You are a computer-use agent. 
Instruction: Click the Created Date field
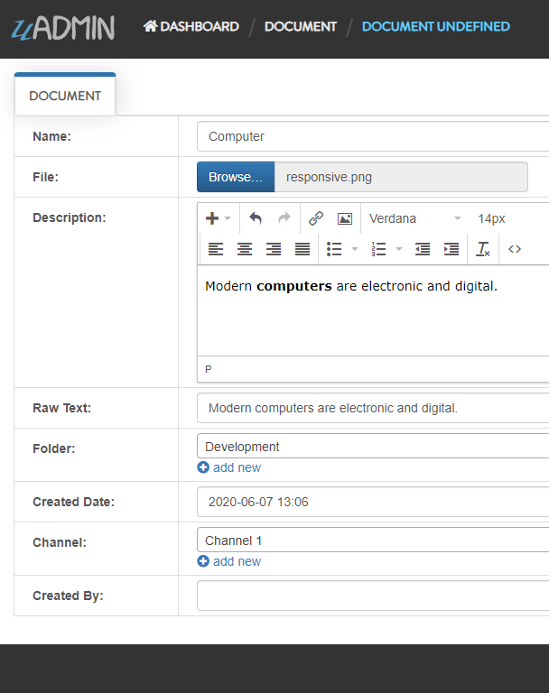click(x=373, y=502)
